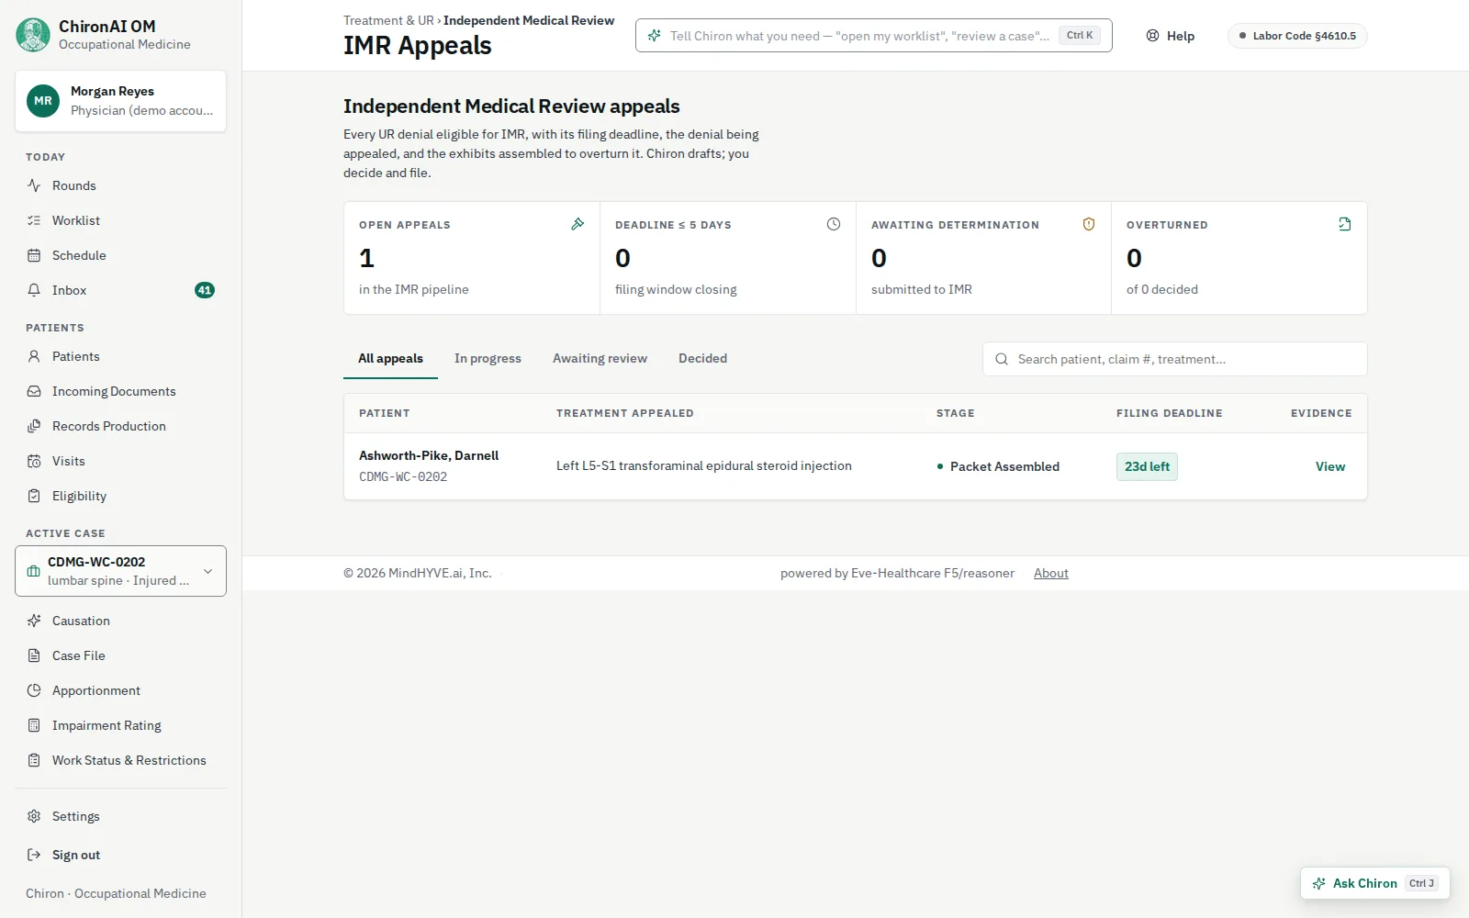This screenshot has height=918, width=1469.
Task: Go to Schedule in sidebar
Action: (x=120, y=255)
